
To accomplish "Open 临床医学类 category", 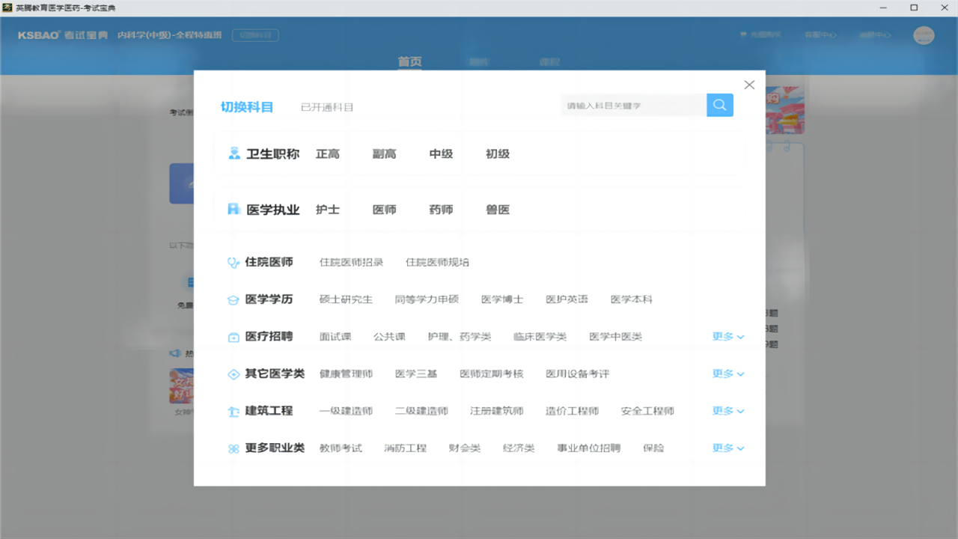I will pyautogui.click(x=540, y=337).
